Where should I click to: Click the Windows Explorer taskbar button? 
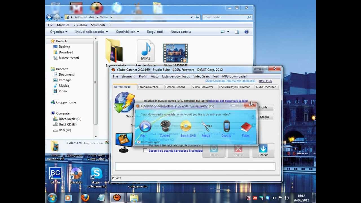coord(134,198)
